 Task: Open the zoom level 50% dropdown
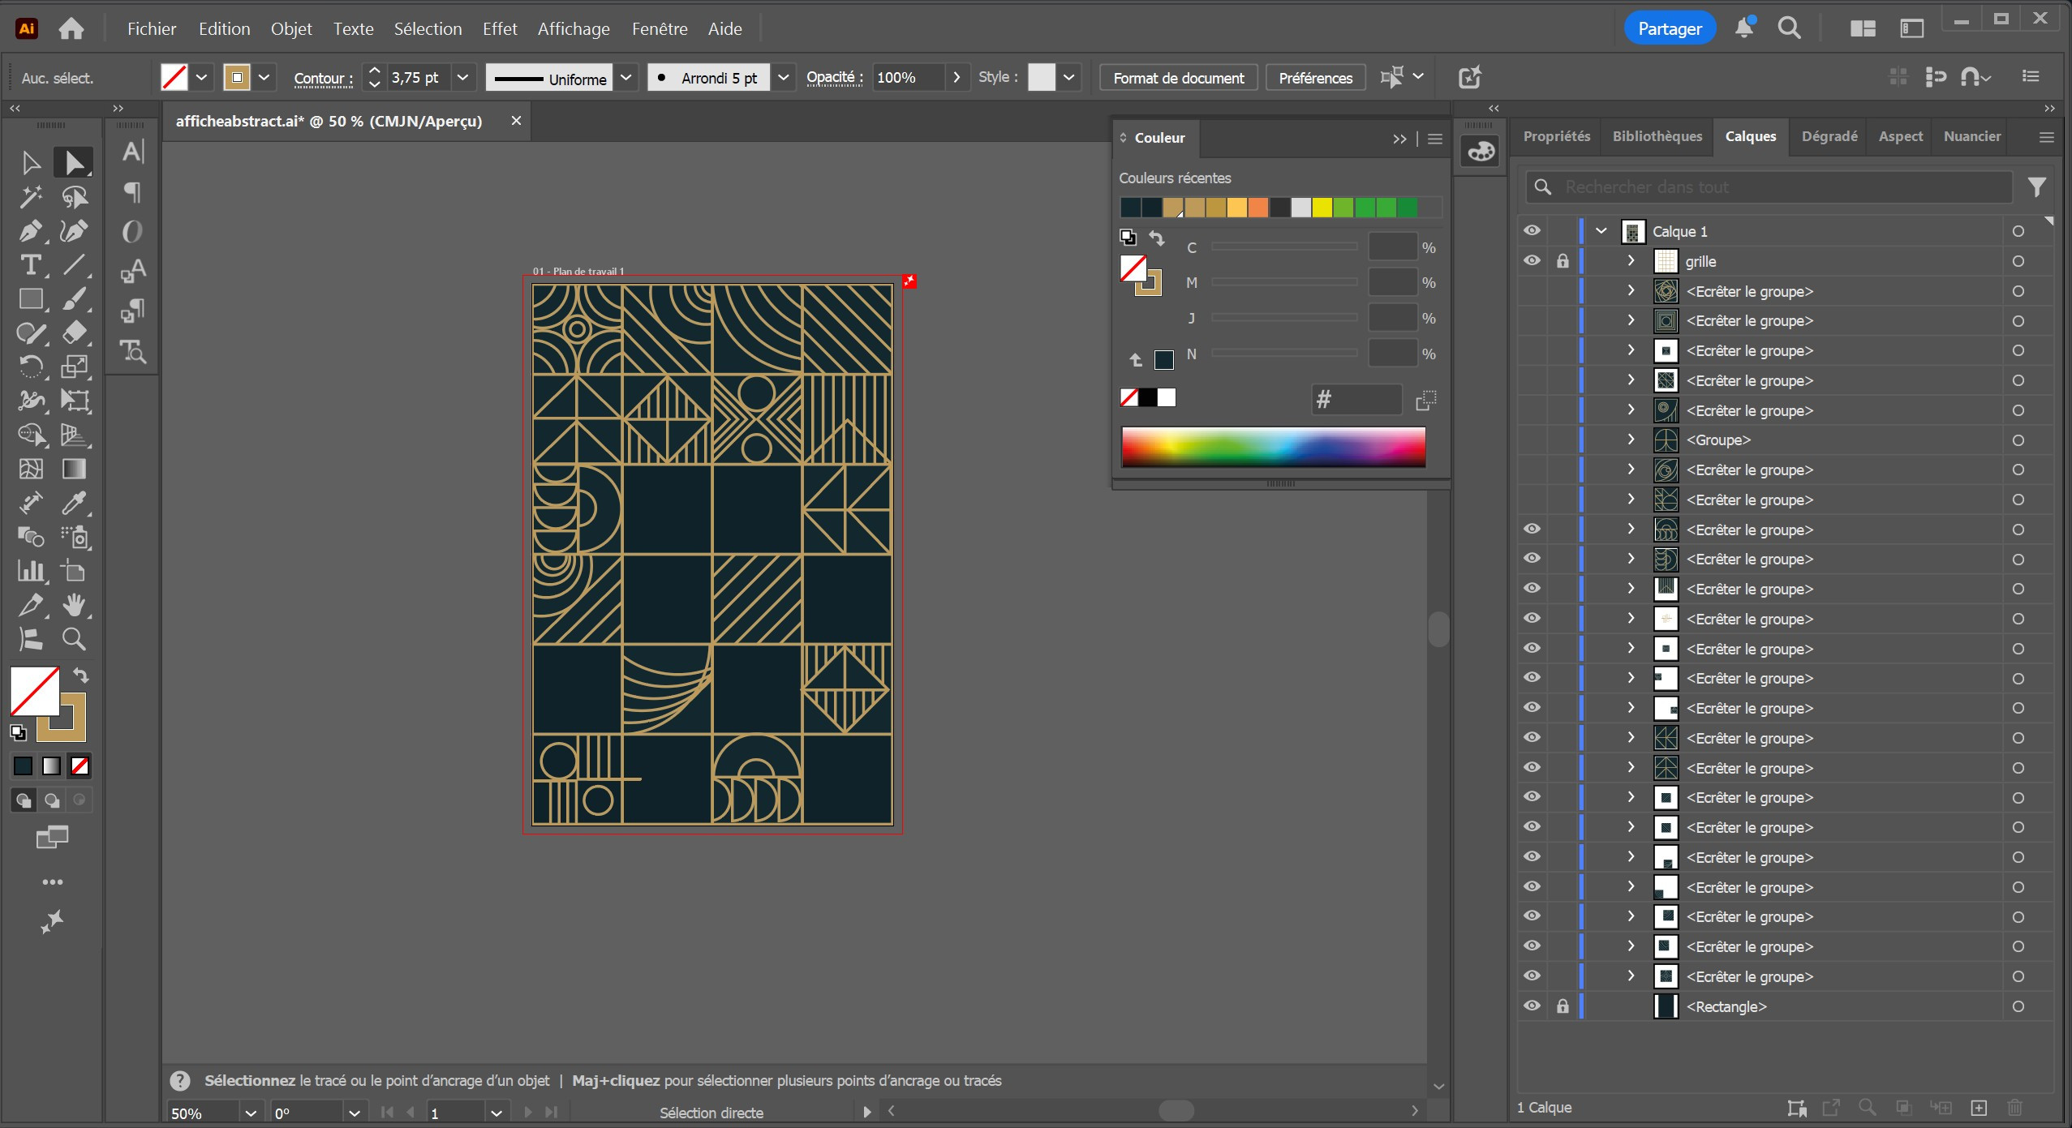[251, 1113]
